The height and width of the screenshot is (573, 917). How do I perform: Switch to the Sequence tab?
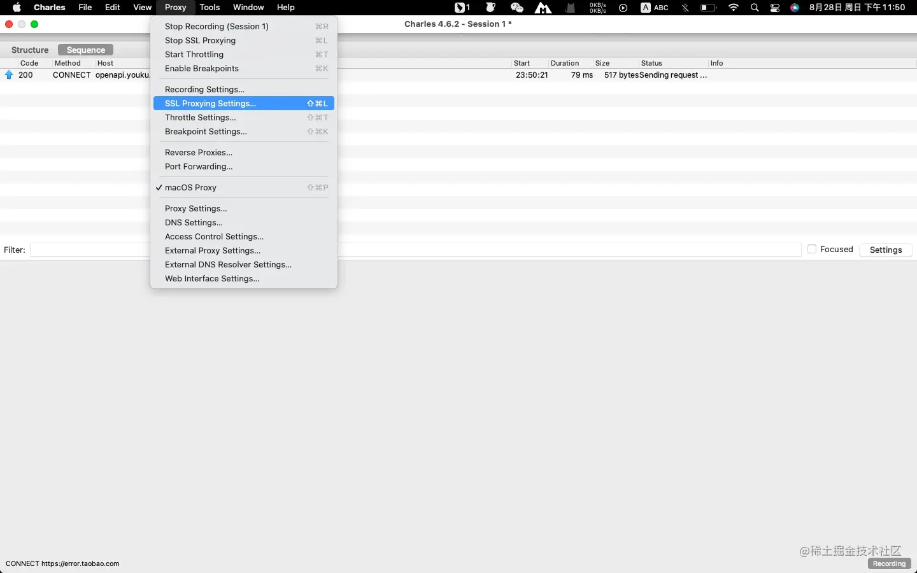tap(86, 50)
